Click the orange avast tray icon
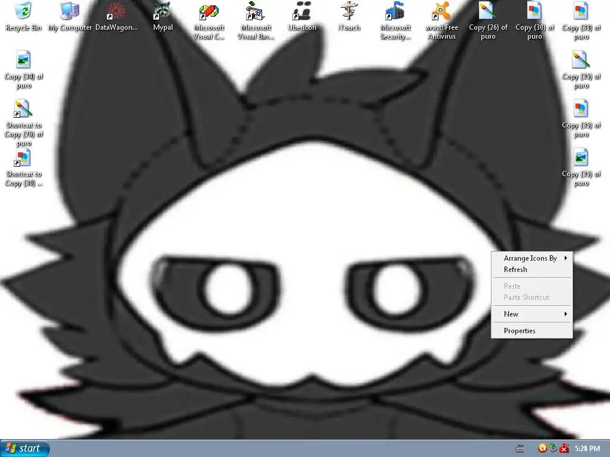The width and height of the screenshot is (610, 457). point(542,449)
